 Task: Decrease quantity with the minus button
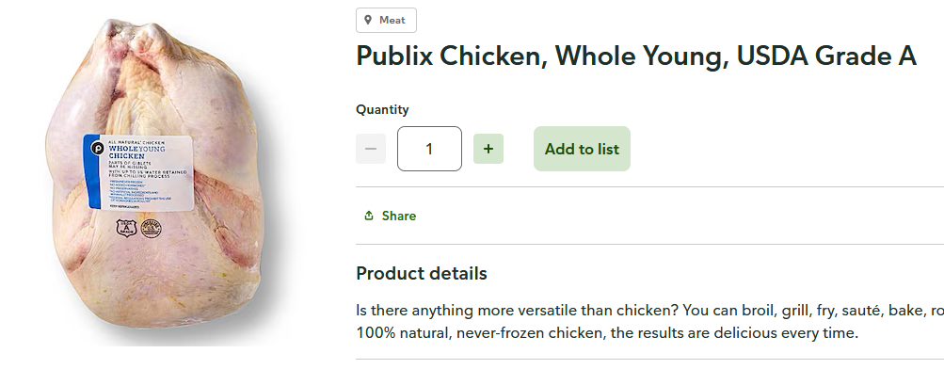(371, 149)
